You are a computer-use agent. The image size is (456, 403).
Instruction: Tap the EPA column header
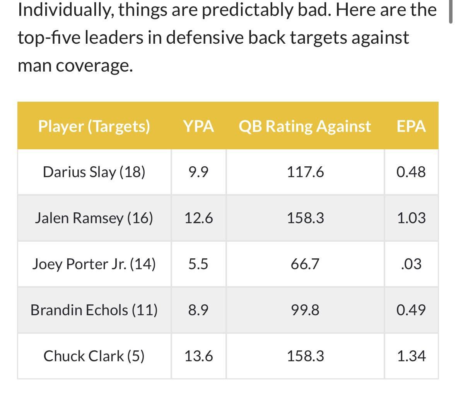click(411, 126)
